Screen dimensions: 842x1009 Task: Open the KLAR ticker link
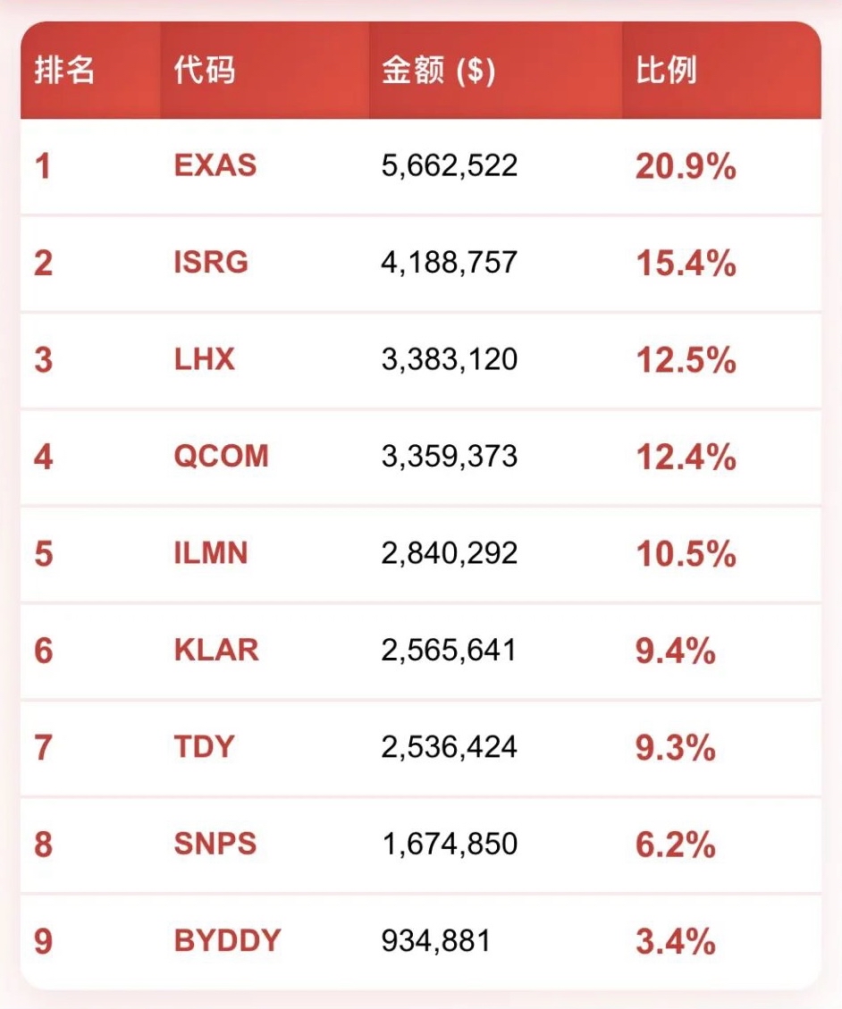[216, 650]
